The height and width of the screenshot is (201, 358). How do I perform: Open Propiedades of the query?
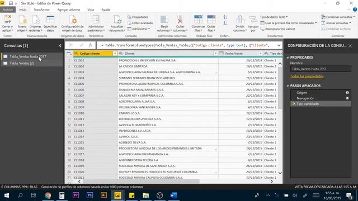[138, 17]
